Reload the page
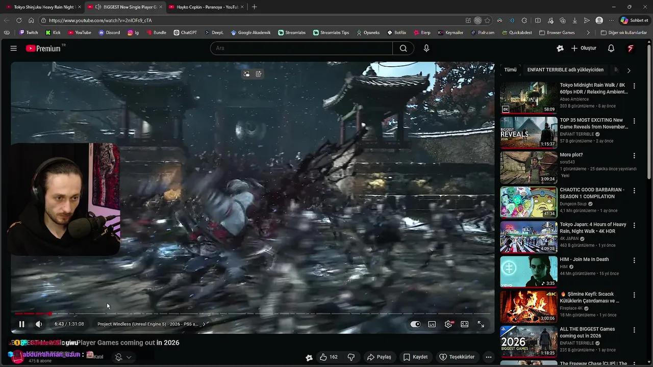The width and height of the screenshot is (653, 367). tap(19, 20)
